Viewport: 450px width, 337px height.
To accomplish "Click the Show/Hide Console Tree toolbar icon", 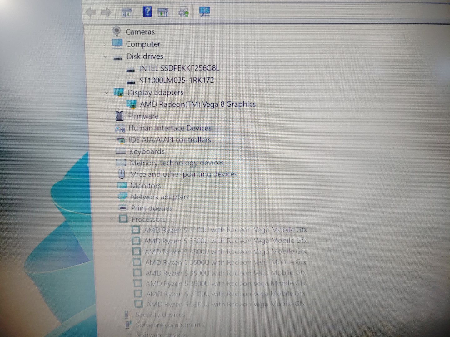I will pyautogui.click(x=127, y=13).
